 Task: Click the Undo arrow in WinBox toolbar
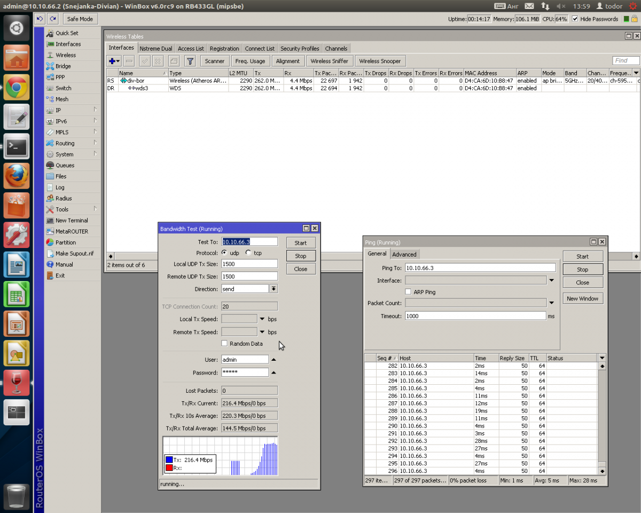(40, 19)
